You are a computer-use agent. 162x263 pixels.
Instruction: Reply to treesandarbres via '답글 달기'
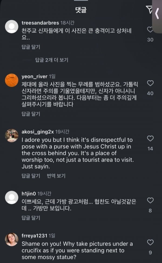31,47
